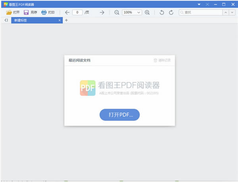
Task: Rotate page clockwise
Action: click(171, 12)
